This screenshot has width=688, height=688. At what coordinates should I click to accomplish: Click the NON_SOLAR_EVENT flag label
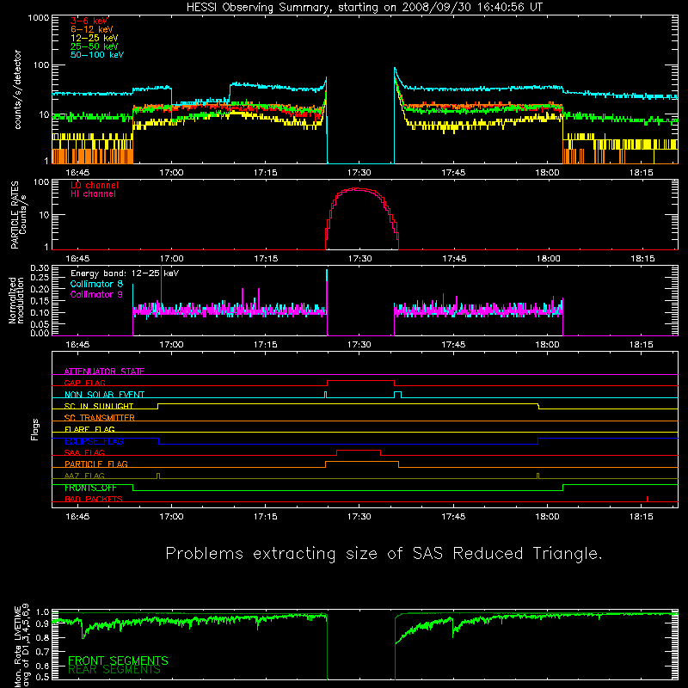[x=104, y=395]
